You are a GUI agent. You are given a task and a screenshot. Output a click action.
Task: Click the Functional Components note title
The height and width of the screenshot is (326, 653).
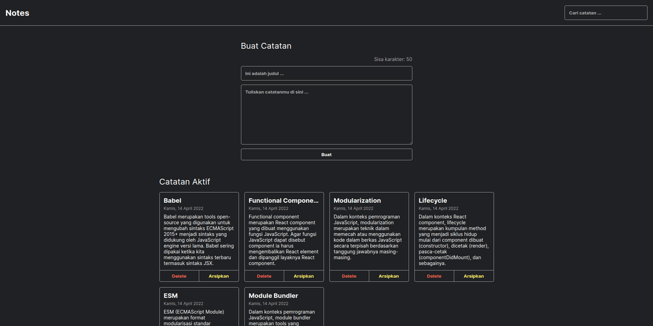point(284,200)
